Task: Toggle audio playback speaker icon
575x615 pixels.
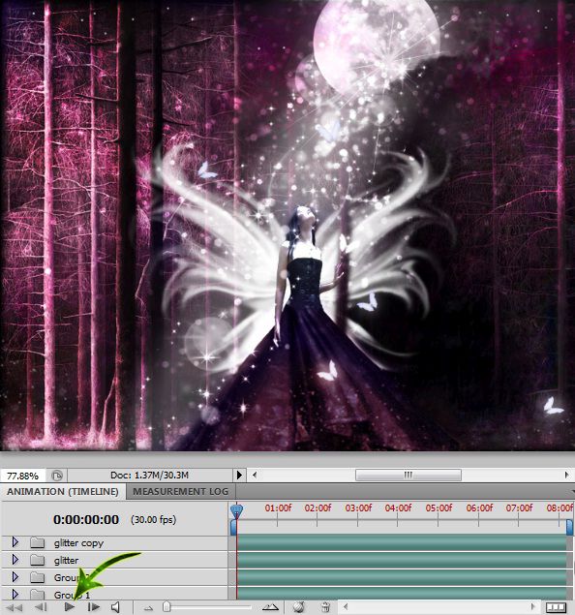Action: point(115,607)
